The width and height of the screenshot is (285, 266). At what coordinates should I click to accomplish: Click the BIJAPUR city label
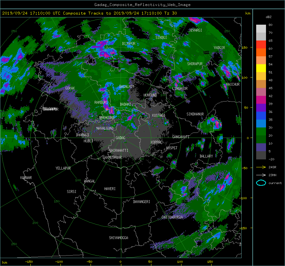129,44
